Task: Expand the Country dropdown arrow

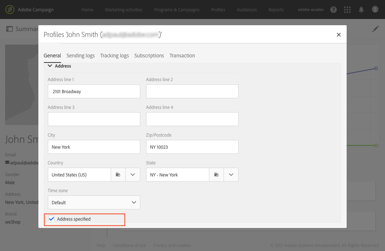Action: pyautogui.click(x=133, y=175)
